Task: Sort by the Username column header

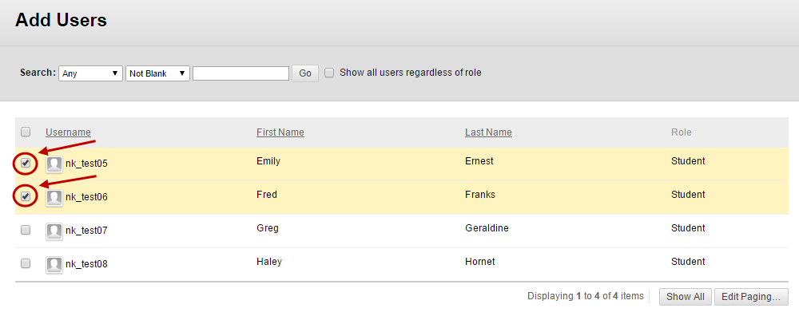Action: (x=68, y=132)
